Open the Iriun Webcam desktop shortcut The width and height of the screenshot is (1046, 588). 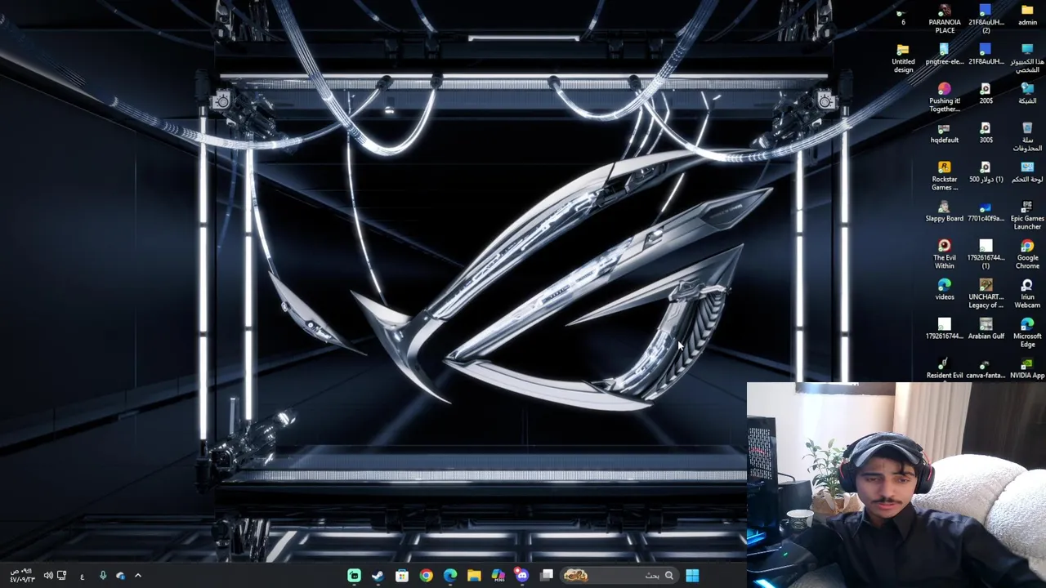pos(1027,293)
